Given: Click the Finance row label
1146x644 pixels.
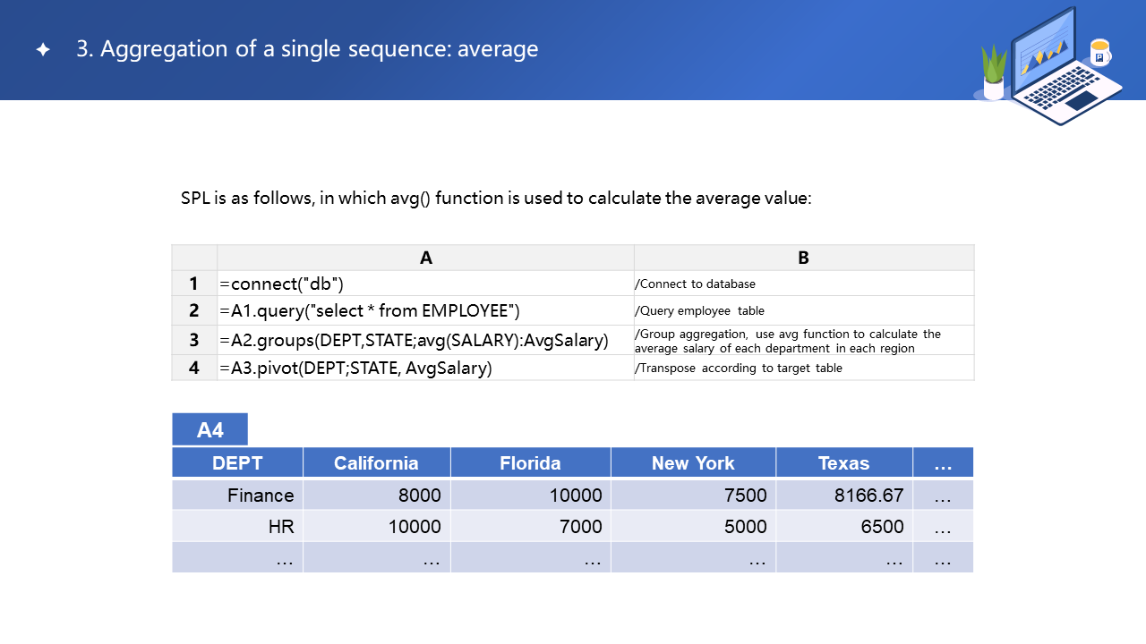Looking at the screenshot, I should [260, 496].
